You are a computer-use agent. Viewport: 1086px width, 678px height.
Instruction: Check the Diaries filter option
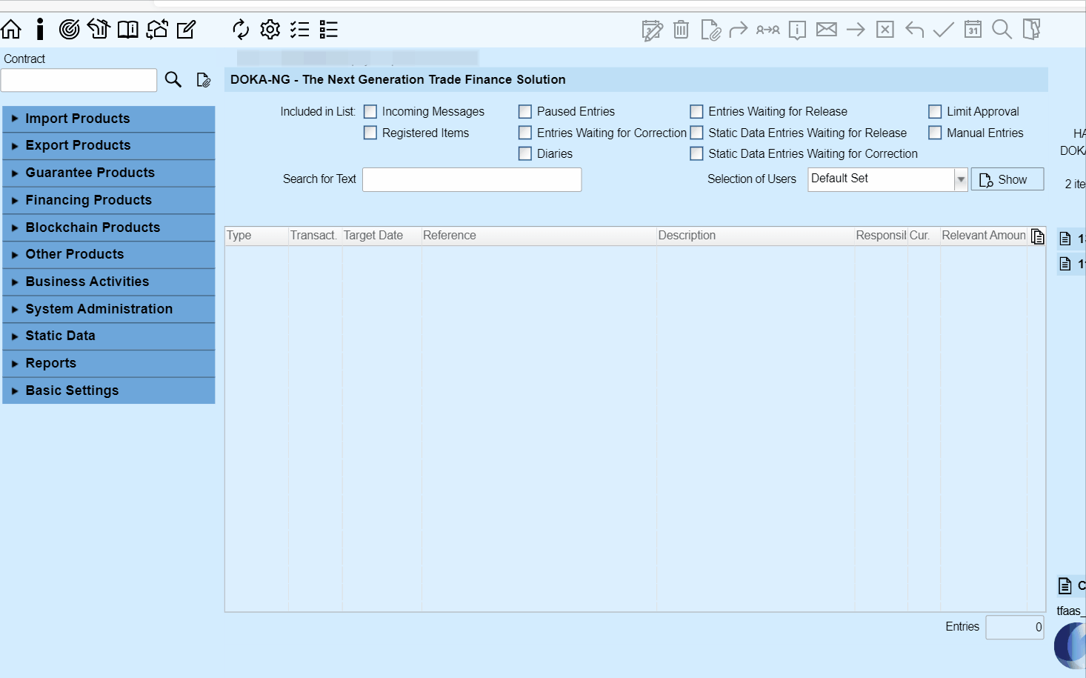point(525,153)
